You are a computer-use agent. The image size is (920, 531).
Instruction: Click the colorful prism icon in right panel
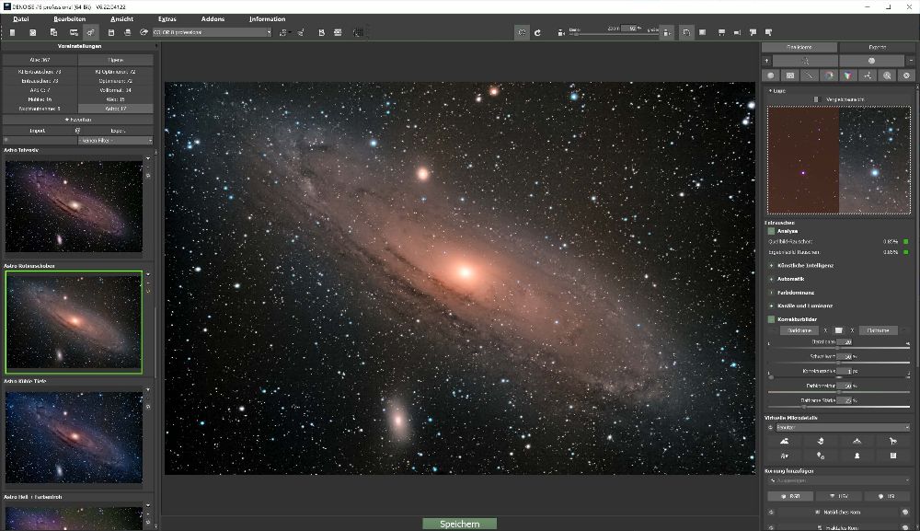tap(848, 75)
